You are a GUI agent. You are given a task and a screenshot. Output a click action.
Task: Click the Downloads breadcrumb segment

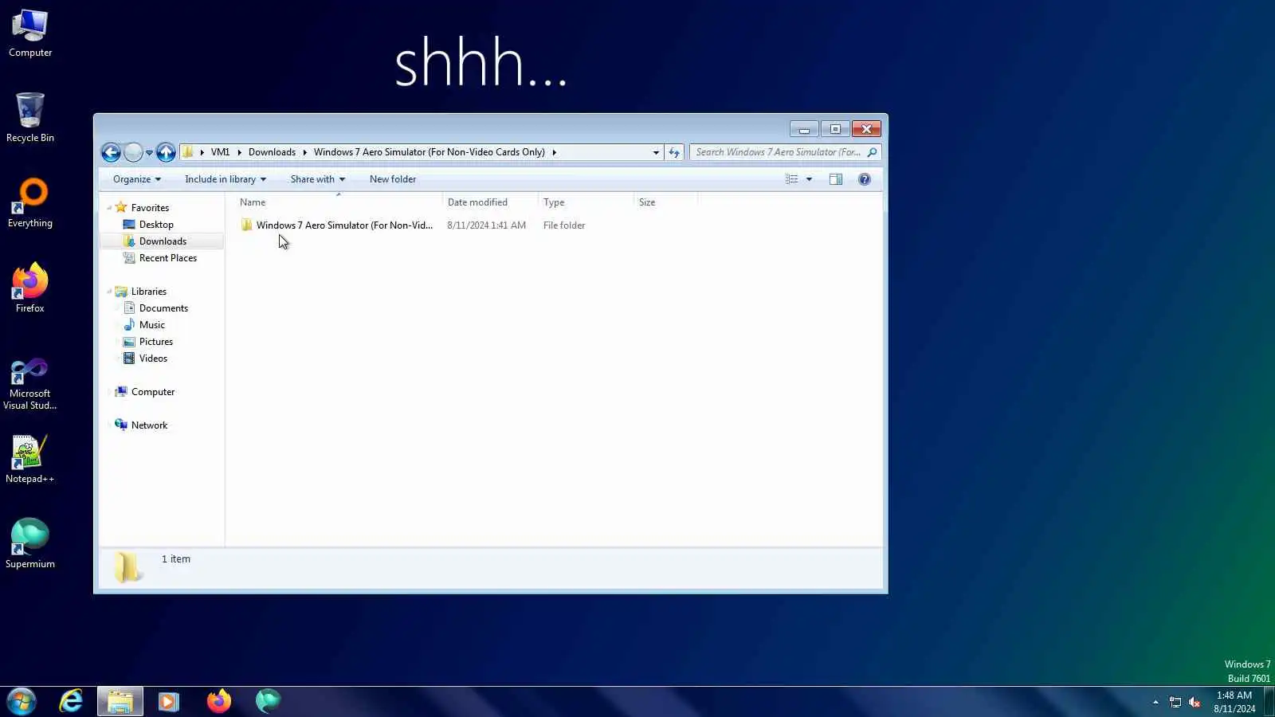[272, 152]
